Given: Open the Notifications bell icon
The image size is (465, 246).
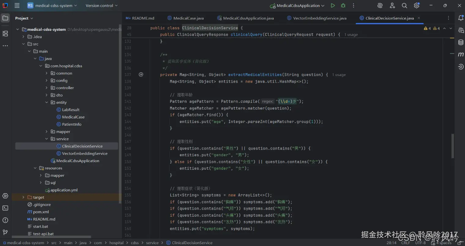Looking at the screenshot, I should pos(461,18).
